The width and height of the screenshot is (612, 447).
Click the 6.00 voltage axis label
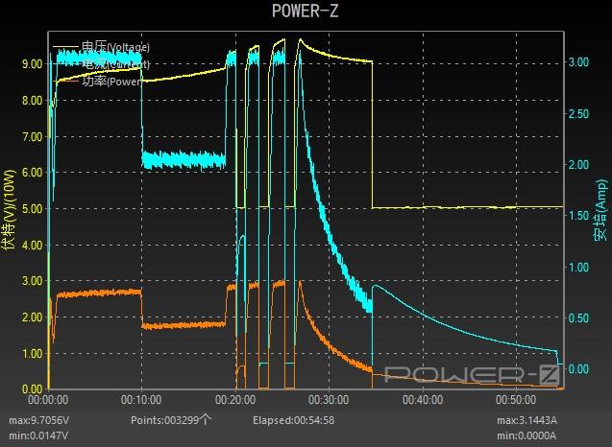[32, 173]
